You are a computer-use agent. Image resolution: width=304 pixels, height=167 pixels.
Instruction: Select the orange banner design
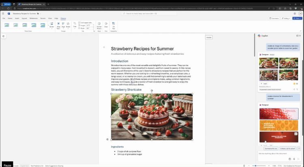point(279,125)
